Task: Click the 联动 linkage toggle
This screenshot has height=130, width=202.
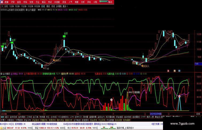Action: 110,2
